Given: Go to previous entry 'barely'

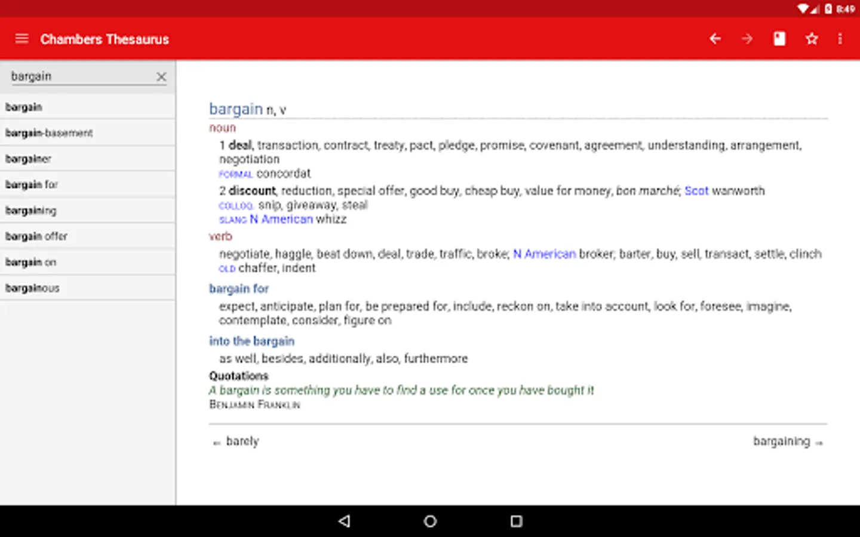Looking at the screenshot, I should tap(236, 442).
